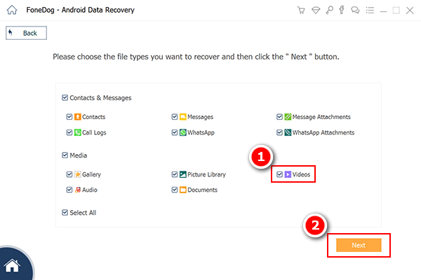The height and width of the screenshot is (280, 421).
Task: Visit the Facebook page icon
Action: pos(342,10)
